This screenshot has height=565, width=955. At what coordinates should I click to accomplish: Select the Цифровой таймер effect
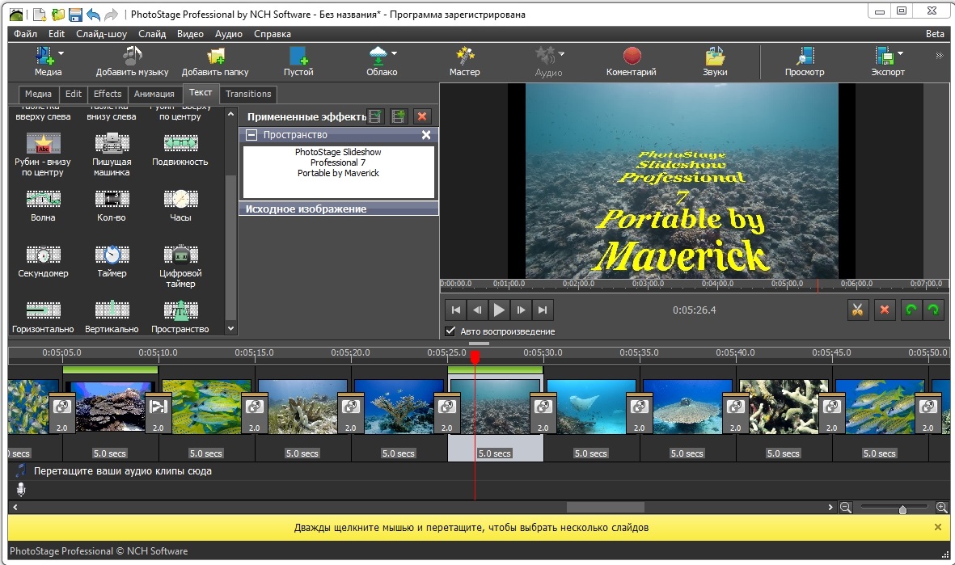click(x=180, y=267)
